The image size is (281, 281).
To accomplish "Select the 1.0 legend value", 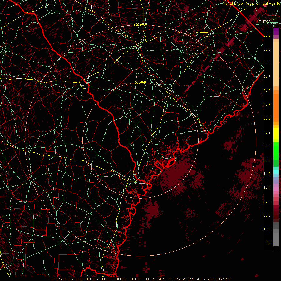I will pos(267,188).
